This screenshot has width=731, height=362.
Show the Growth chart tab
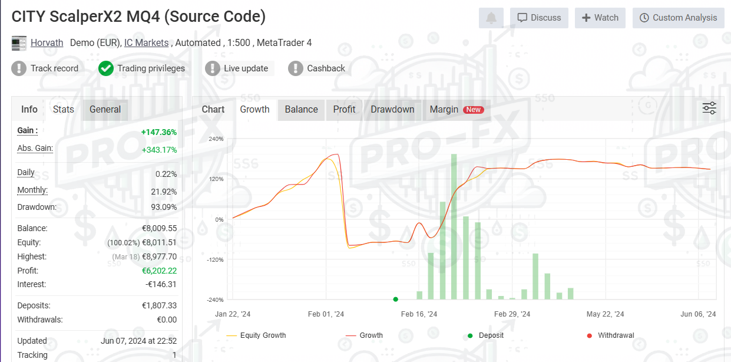(255, 109)
